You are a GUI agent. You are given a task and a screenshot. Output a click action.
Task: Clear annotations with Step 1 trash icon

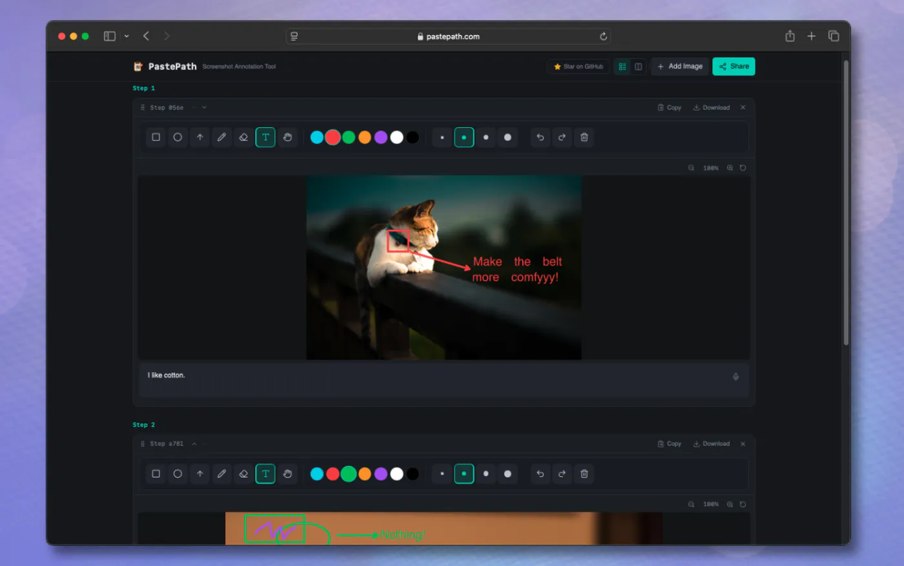[x=584, y=137]
